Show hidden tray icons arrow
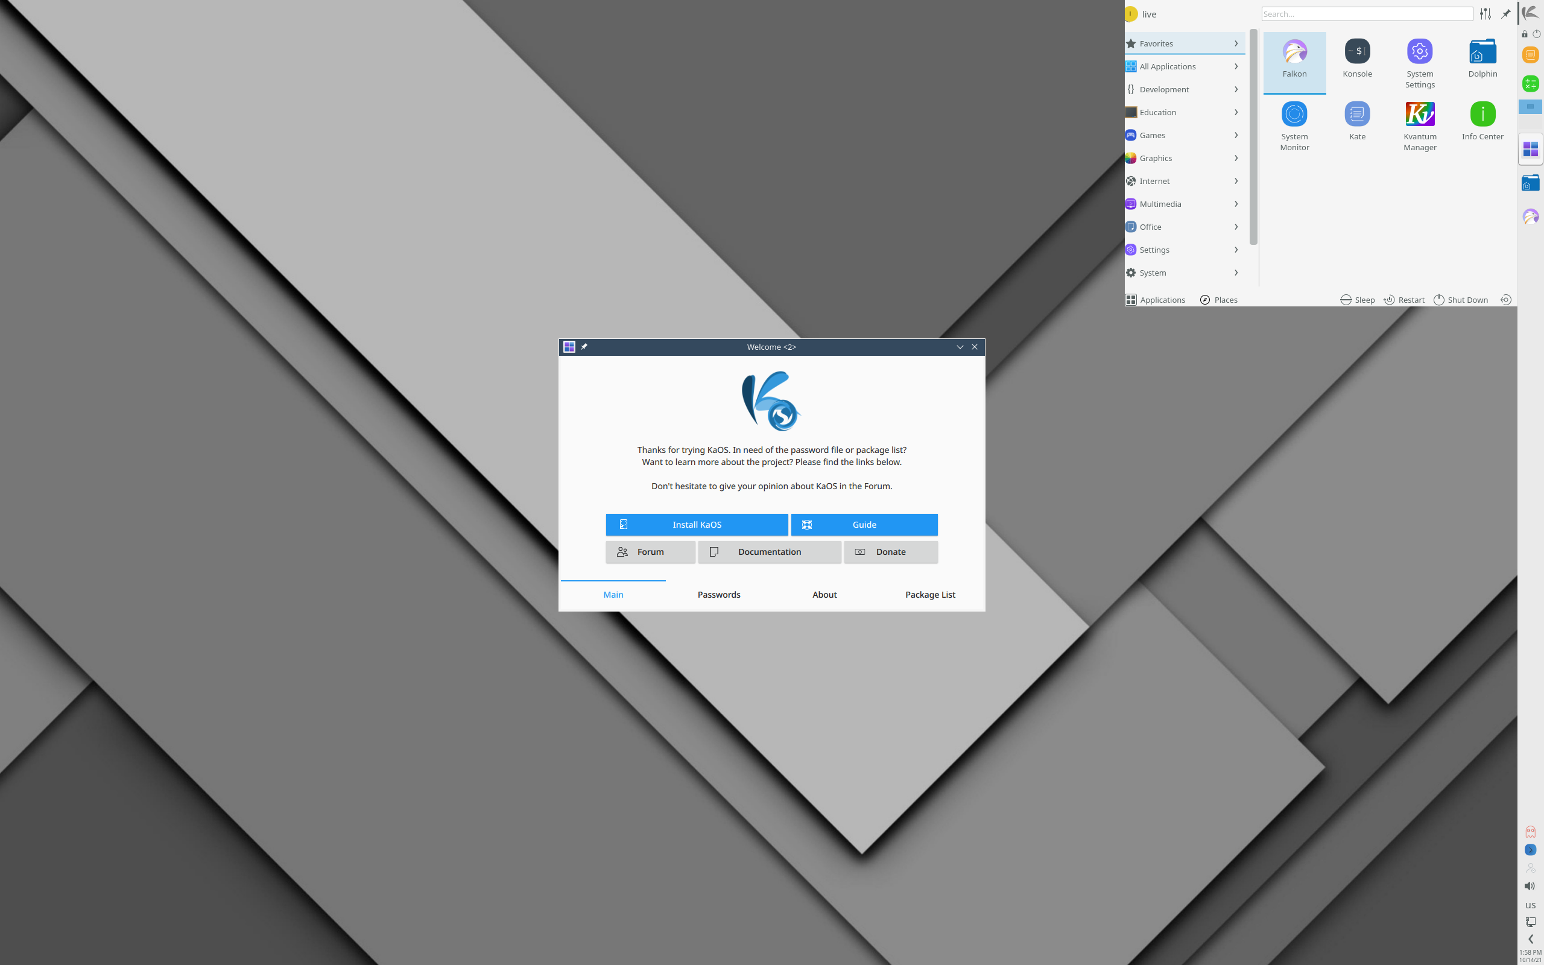 tap(1530, 939)
